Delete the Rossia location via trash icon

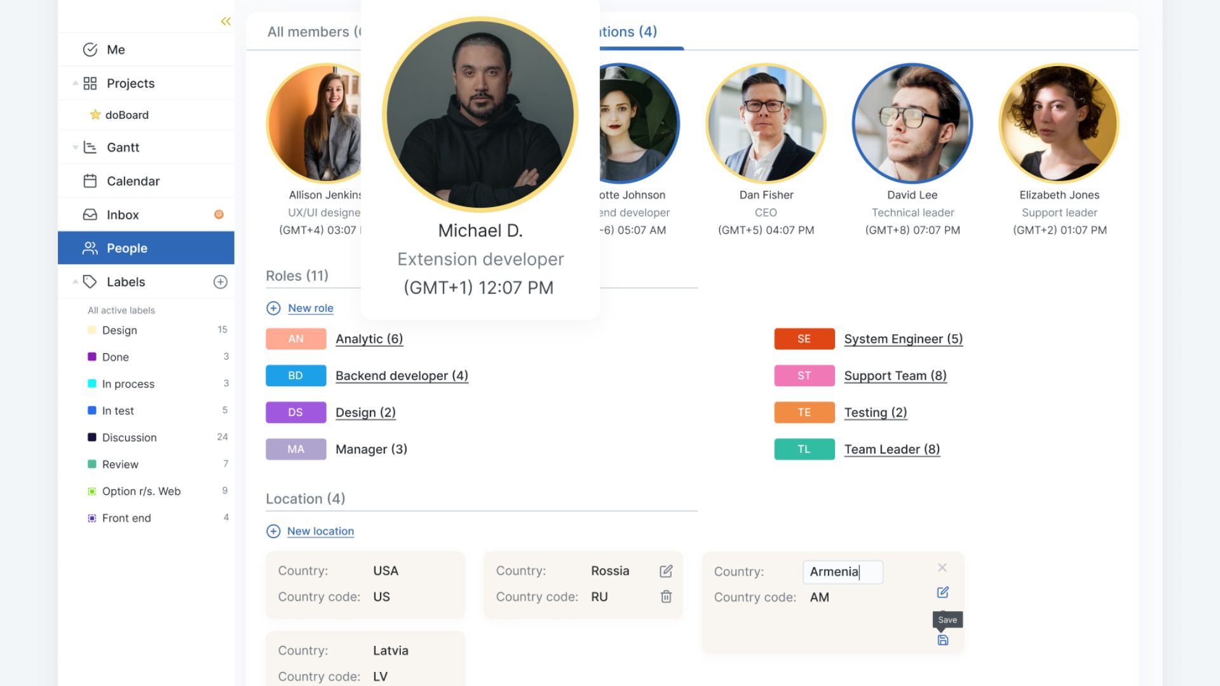(x=665, y=596)
